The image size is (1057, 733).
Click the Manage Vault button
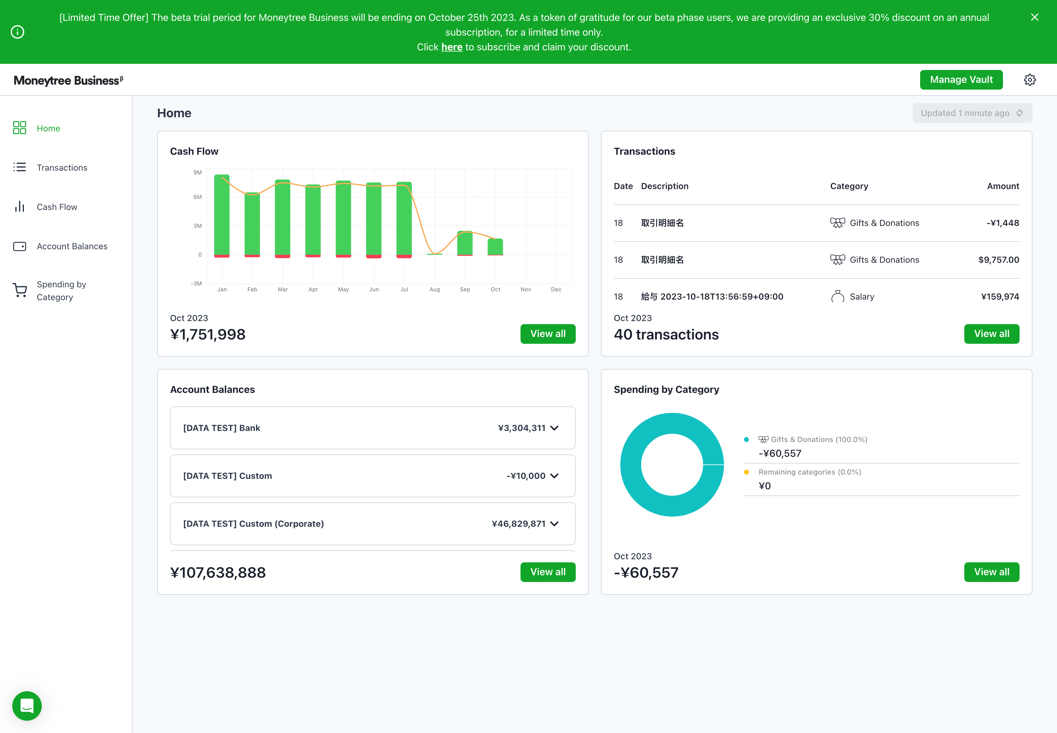(961, 80)
